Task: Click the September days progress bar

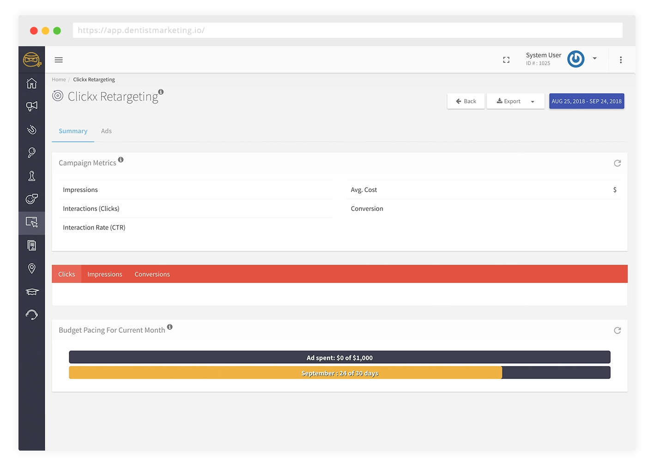Action: coord(339,372)
